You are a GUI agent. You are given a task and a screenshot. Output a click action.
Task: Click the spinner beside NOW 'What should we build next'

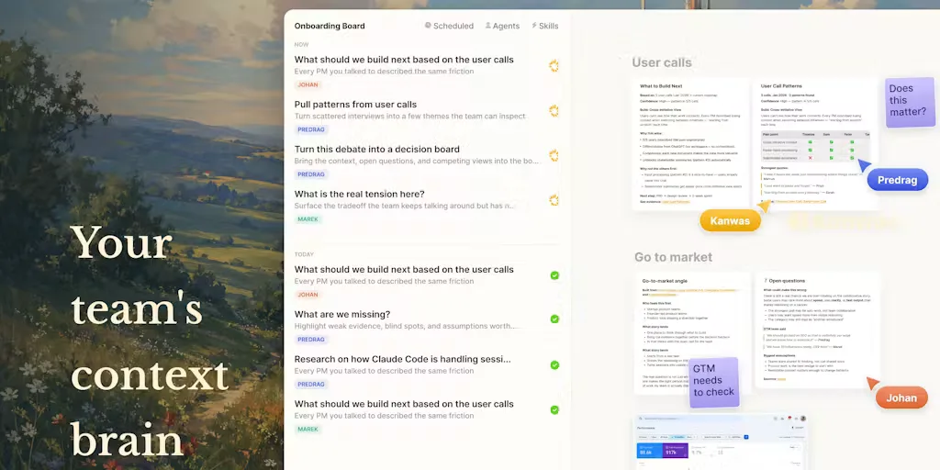point(554,66)
